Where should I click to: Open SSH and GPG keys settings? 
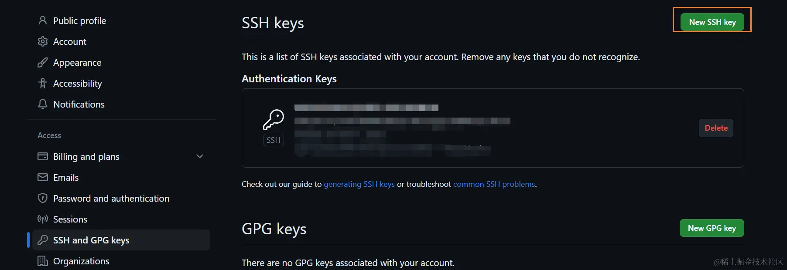pyautogui.click(x=91, y=240)
